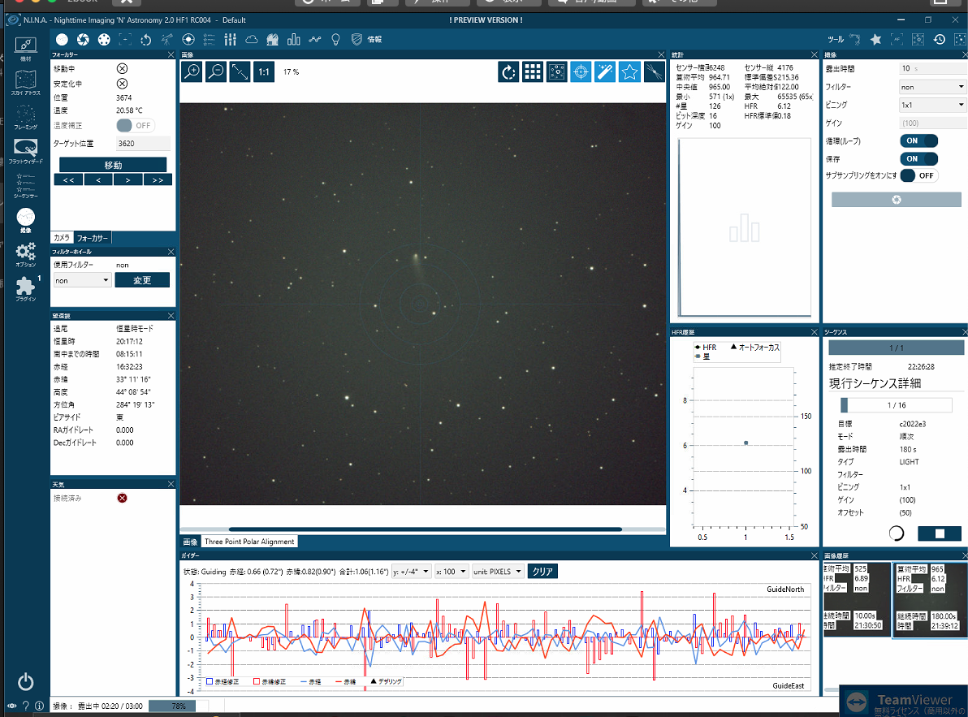Click the クリア clear button in guider
The image size is (968, 717).
542,572
